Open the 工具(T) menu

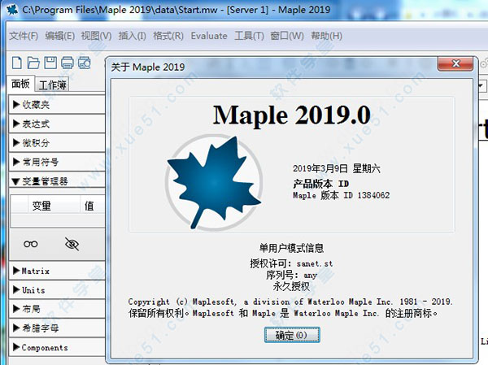(x=249, y=36)
